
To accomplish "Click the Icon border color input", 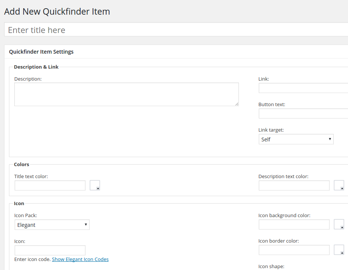I will 294,250.
